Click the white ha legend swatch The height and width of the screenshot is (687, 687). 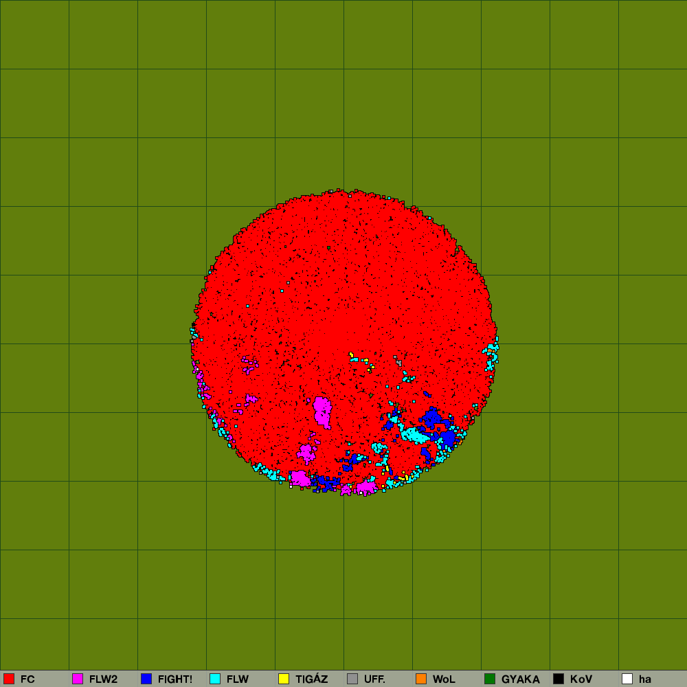(x=627, y=679)
